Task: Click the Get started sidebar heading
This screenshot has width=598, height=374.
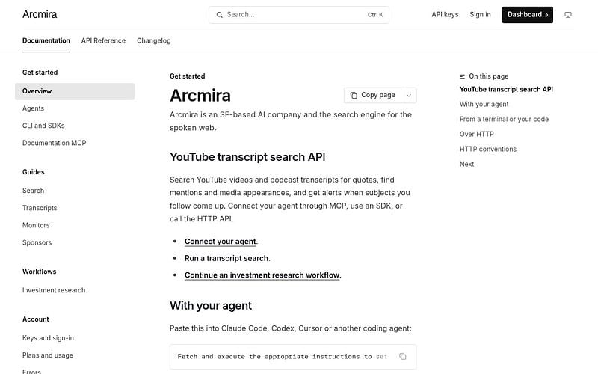Action: [40, 72]
